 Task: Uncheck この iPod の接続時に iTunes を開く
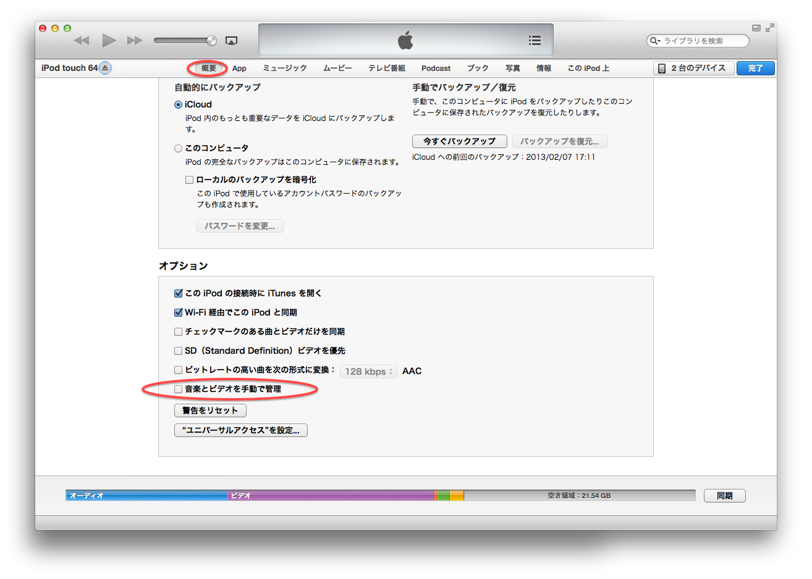pos(179,294)
